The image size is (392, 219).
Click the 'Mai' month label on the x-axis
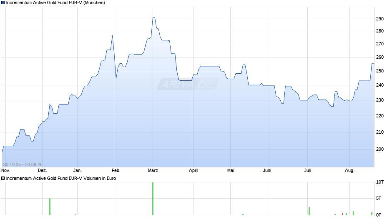coord(231,171)
